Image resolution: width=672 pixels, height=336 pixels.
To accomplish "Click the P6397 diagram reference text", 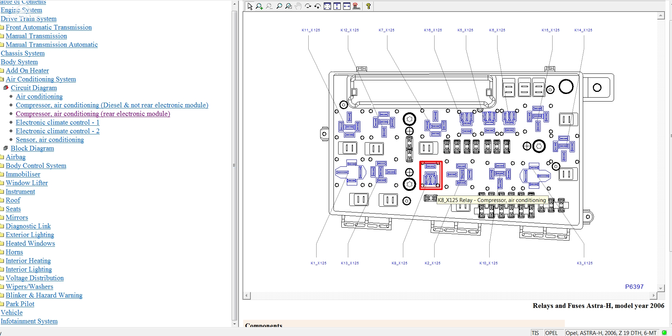I will click(634, 287).
